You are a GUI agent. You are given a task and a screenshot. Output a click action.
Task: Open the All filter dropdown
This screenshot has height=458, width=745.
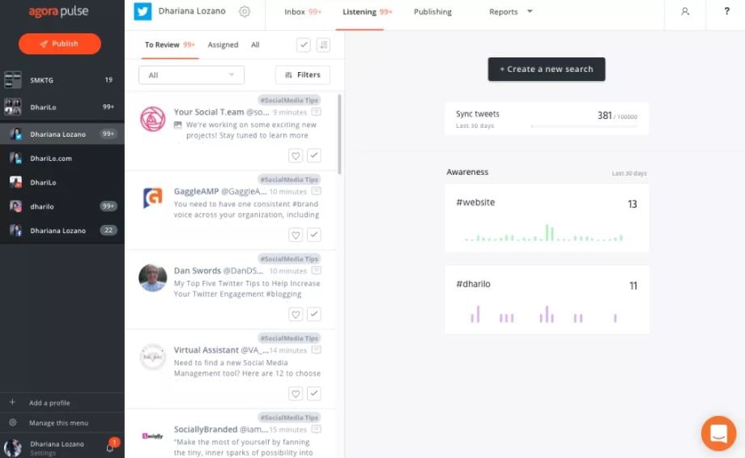[x=191, y=75]
